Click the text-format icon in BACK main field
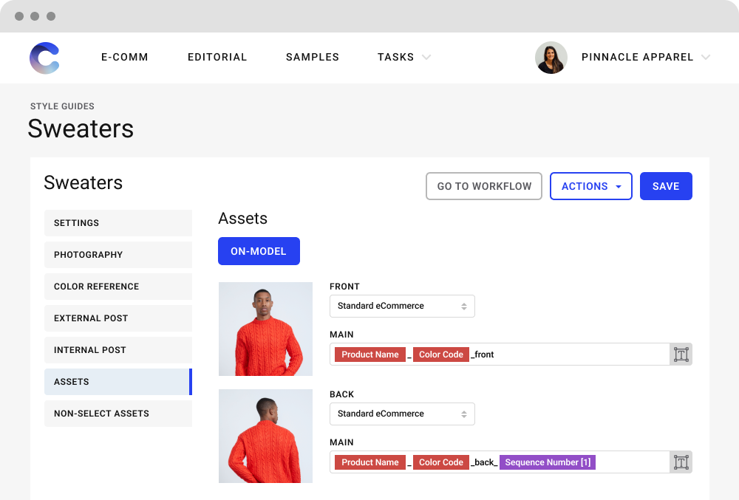Screen dimensions: 739x500 (x=681, y=462)
